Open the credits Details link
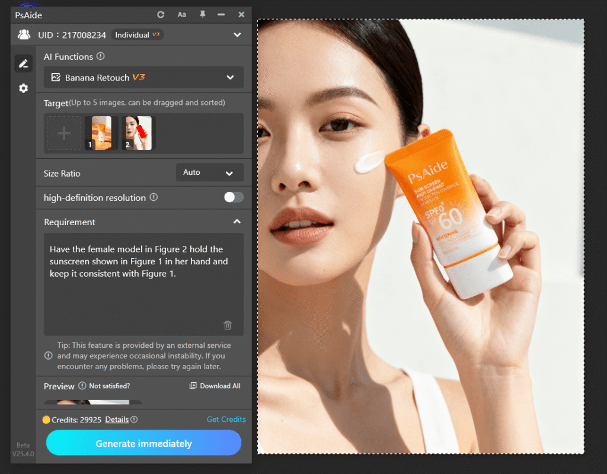 tap(117, 419)
